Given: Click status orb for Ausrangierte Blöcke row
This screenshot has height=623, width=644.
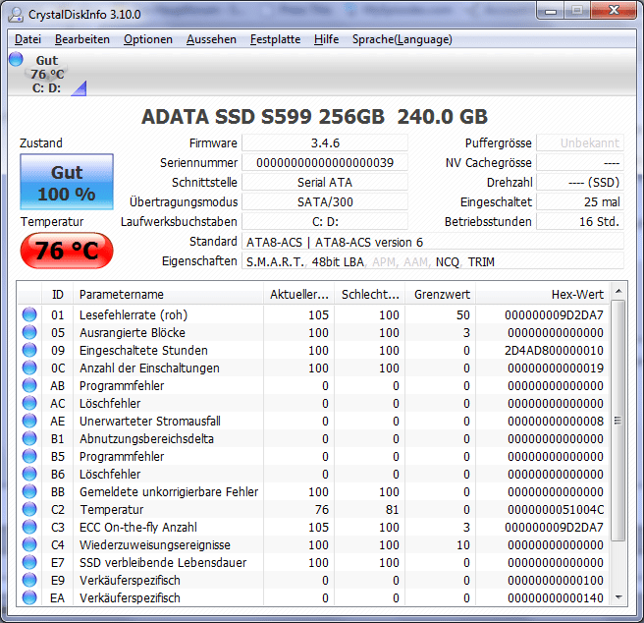Looking at the screenshot, I should (x=29, y=332).
